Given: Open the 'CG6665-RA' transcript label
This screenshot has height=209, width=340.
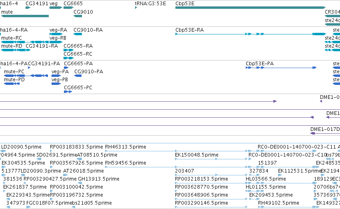Looking at the screenshot, I should [78, 46].
